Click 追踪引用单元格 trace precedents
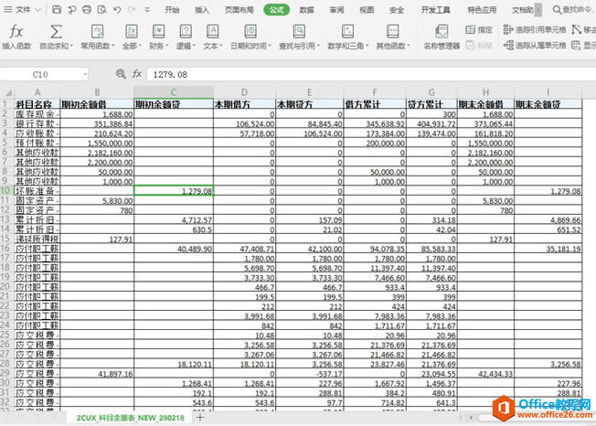This screenshot has height=426, width=596. 535,29
